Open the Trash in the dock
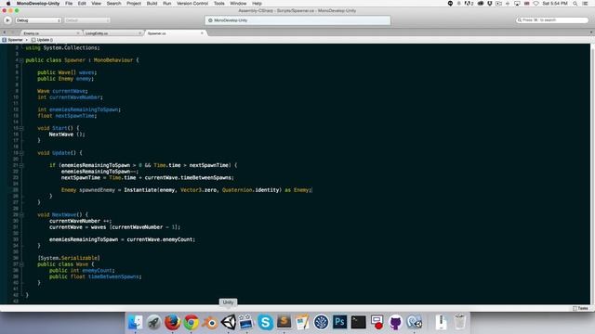595x334 pixels. (x=460, y=322)
